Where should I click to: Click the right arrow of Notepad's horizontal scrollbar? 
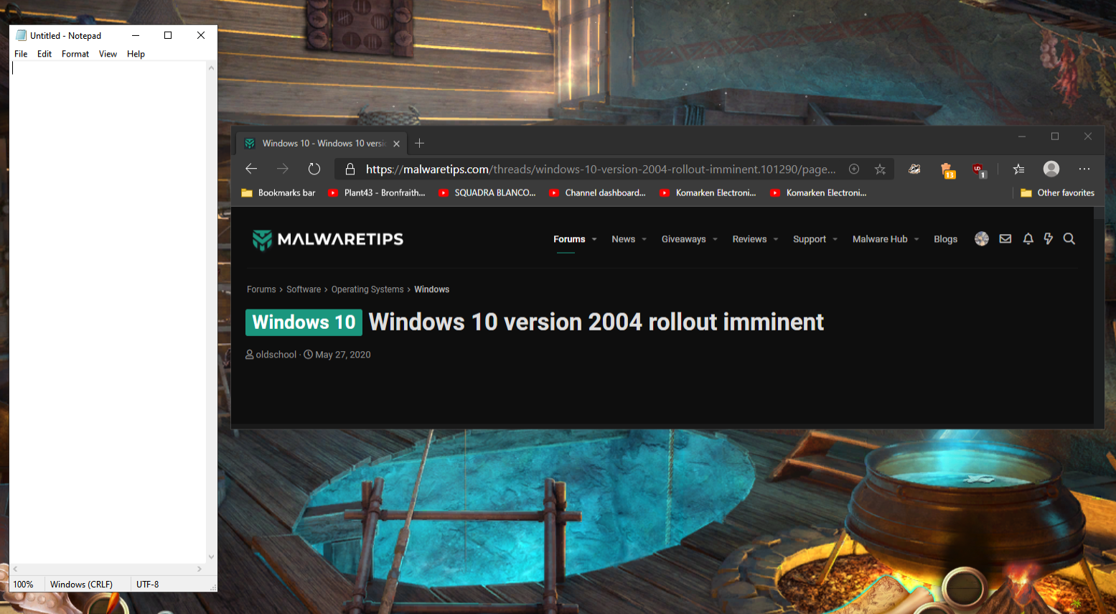pyautogui.click(x=200, y=569)
